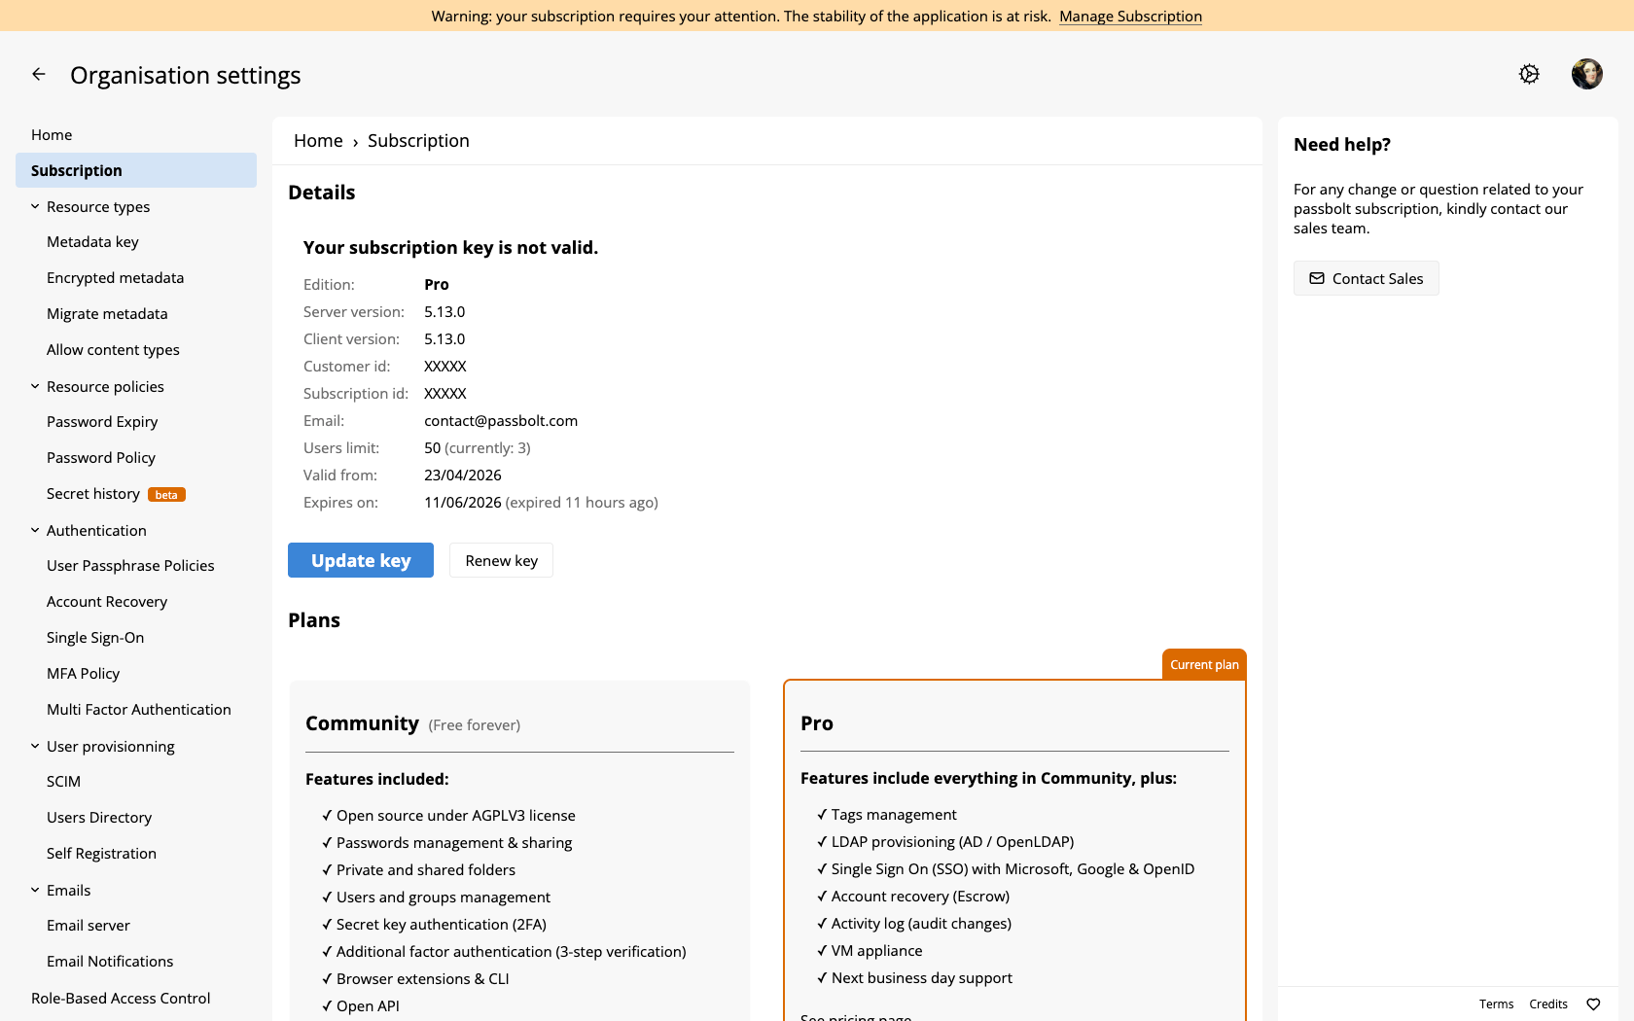Open the user profile avatar
Screen dimensions: 1634x1021
pyautogui.click(x=1587, y=74)
